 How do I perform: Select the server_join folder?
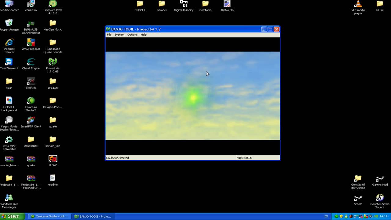[x=53, y=141]
